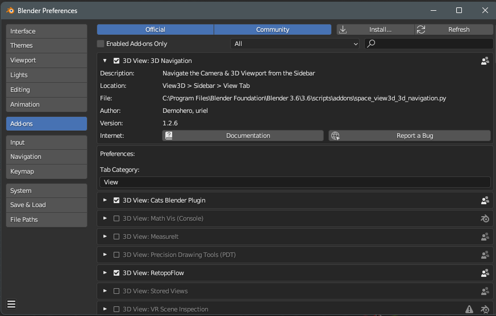This screenshot has width=496, height=316.
Task: Click the Install... button
Action: coord(376,30)
